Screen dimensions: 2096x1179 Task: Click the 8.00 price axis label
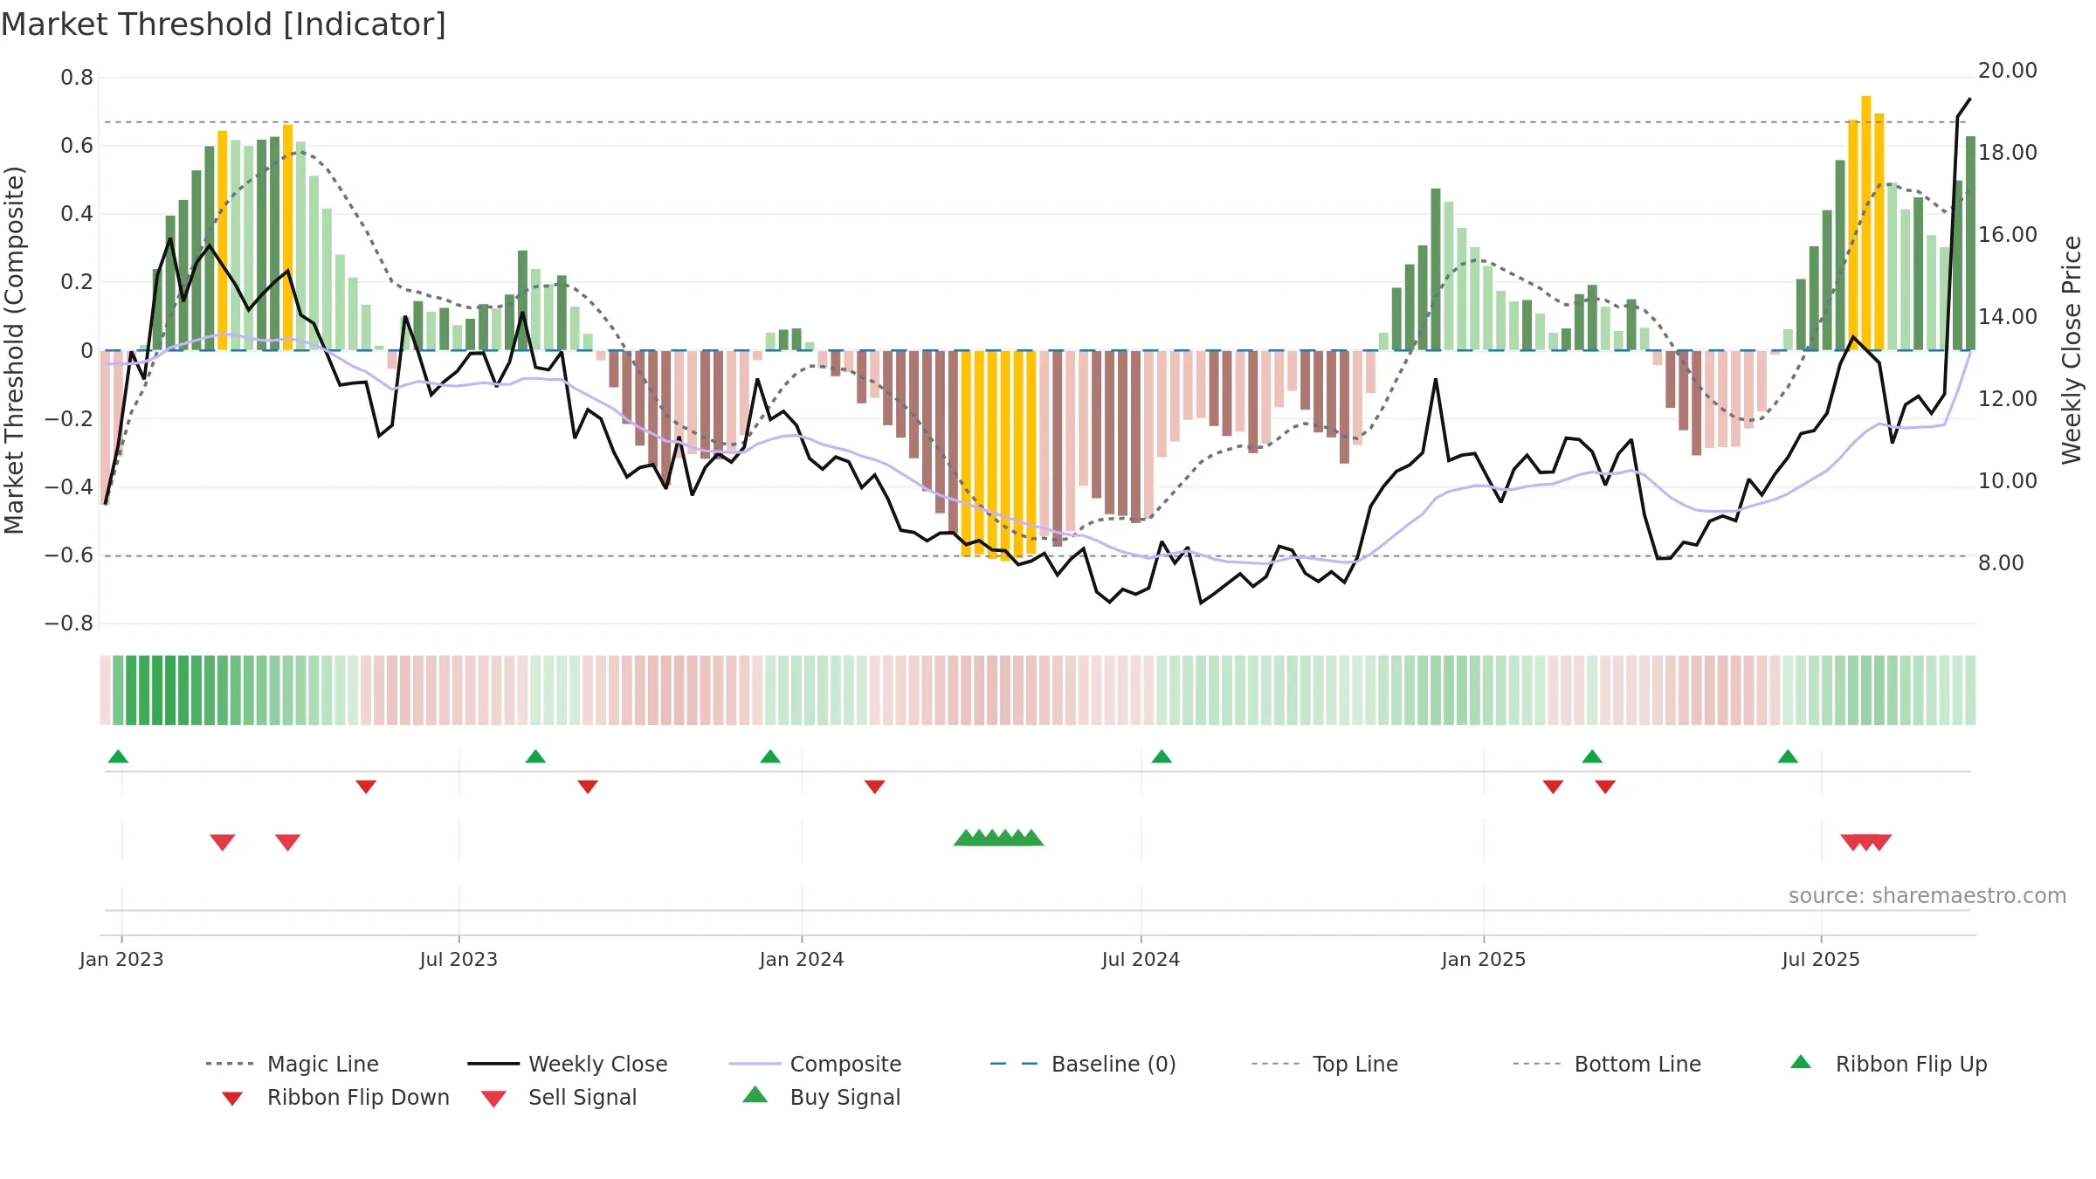[x=2001, y=563]
